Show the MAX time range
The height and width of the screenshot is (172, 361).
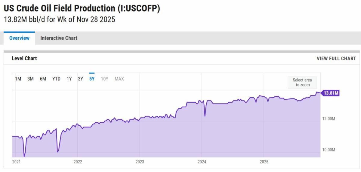click(119, 79)
